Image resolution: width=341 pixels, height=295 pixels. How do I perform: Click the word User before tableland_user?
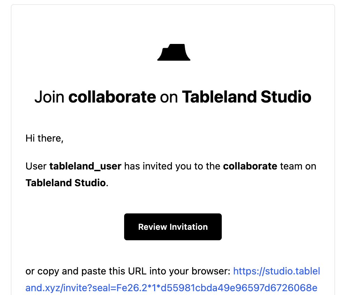pyautogui.click(x=36, y=166)
